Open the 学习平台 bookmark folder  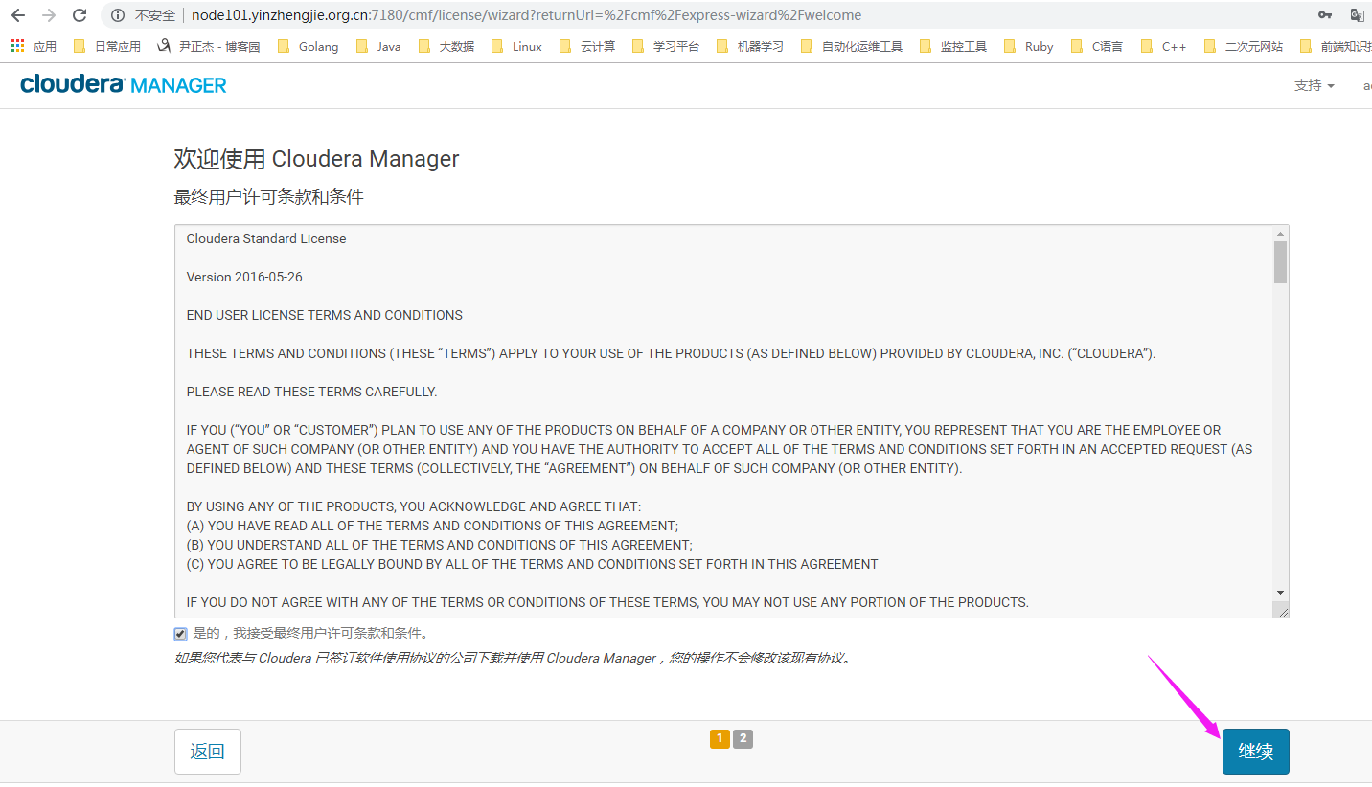pos(666,46)
